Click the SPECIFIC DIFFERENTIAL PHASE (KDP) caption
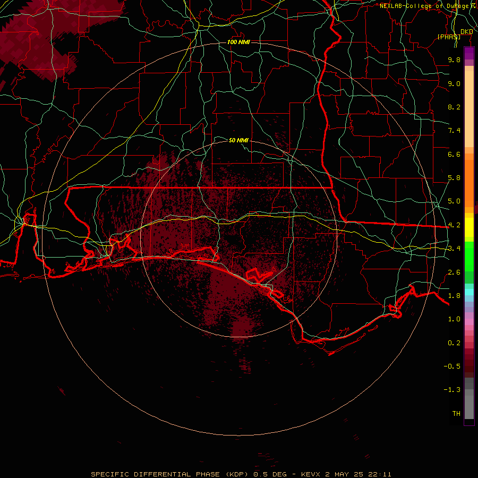The height and width of the screenshot is (478, 478). pyautogui.click(x=170, y=474)
